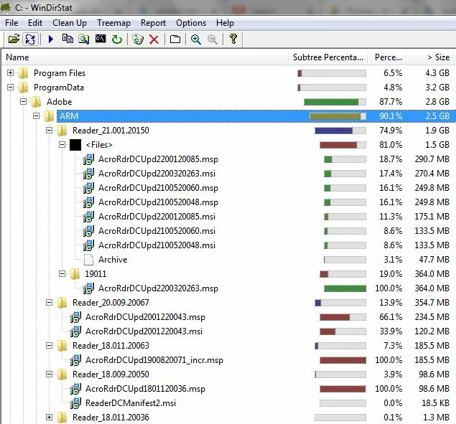Open the Help menu
Image resolution: width=456 pixels, height=424 pixels.
pyautogui.click(x=225, y=23)
